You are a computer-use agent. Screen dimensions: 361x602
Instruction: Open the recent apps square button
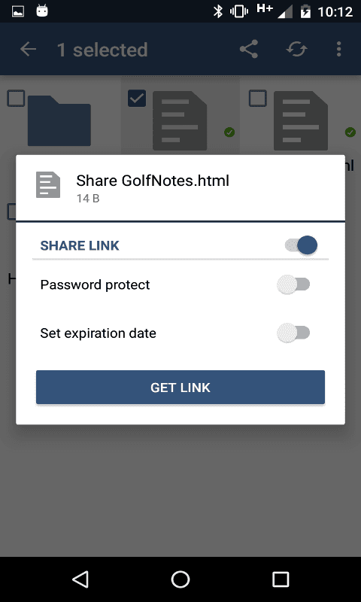point(281,579)
